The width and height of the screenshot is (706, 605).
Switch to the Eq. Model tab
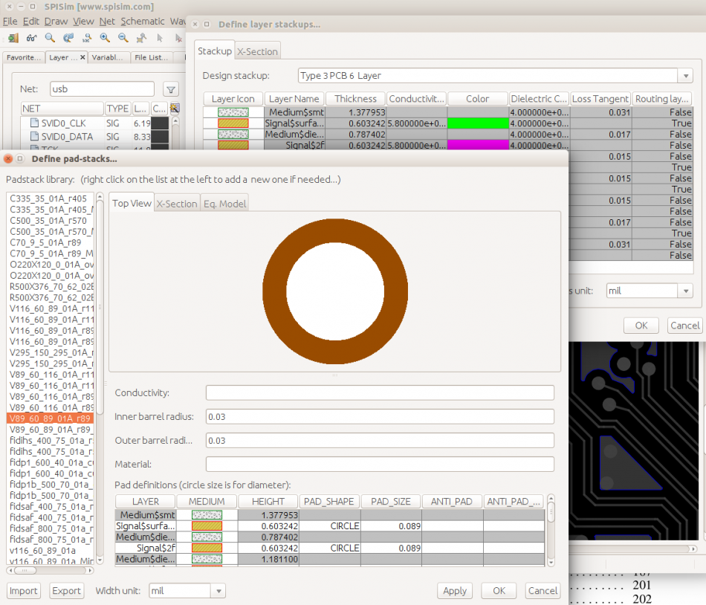[x=224, y=204]
